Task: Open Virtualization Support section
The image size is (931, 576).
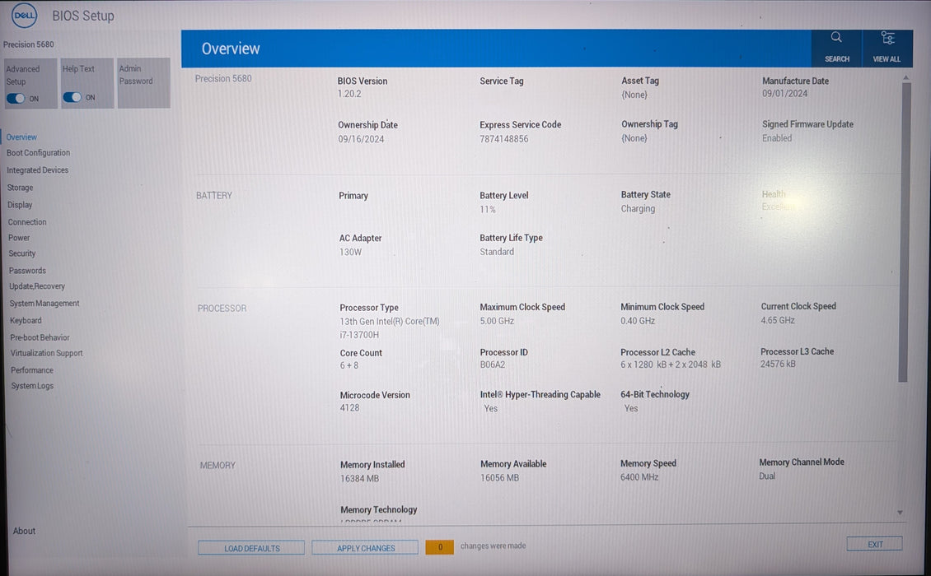Action: 46,353
